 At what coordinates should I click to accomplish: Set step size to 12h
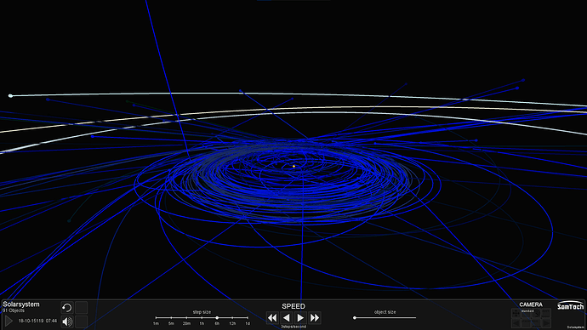coord(232,318)
